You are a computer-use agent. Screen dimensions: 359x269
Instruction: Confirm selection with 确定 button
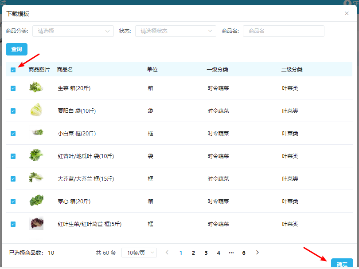(342, 263)
